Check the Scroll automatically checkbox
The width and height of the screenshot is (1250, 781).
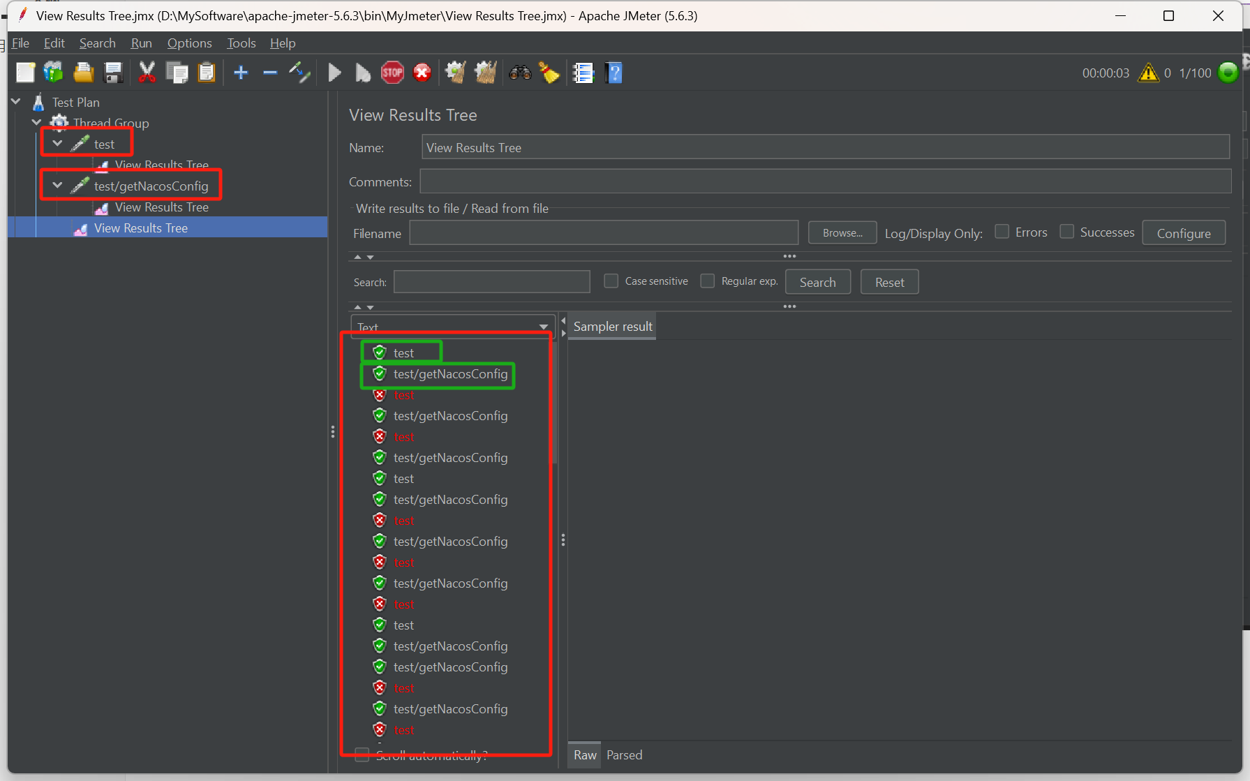tap(362, 755)
